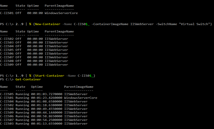Click uptime 00:01:08.6580000 value
Viewport: 214px width, 129px height.
coord(47,101)
